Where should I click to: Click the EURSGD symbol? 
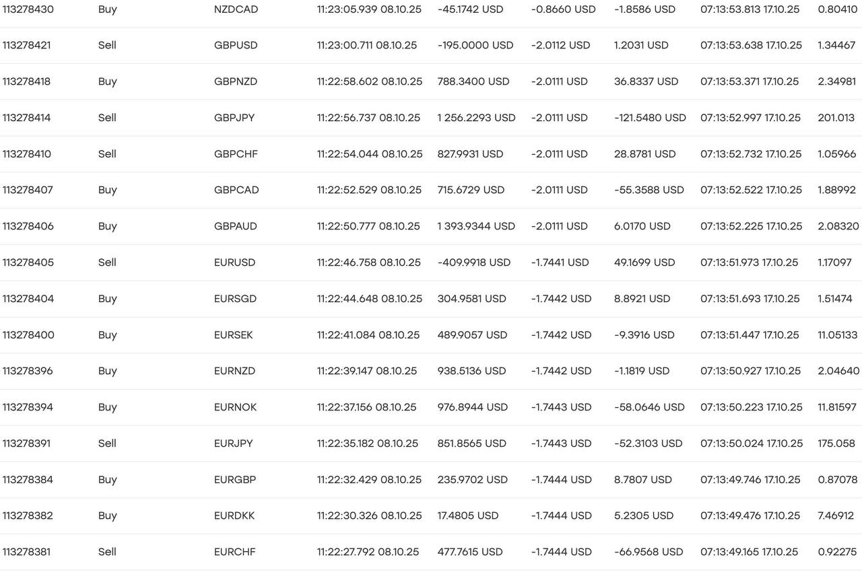(x=235, y=299)
